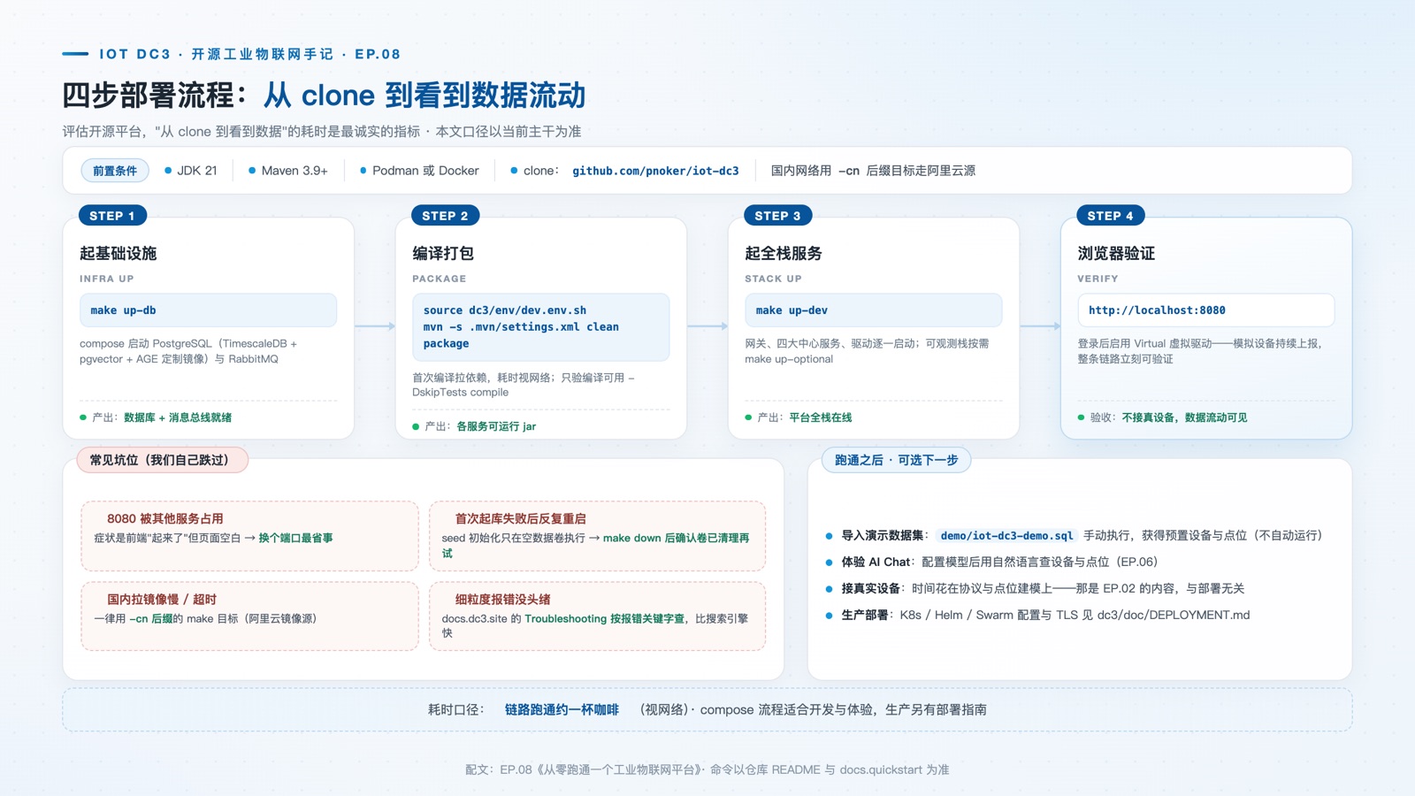Viewport: 1415px width, 796px height.
Task: Click the STEP 2 badge
Action: pos(445,216)
